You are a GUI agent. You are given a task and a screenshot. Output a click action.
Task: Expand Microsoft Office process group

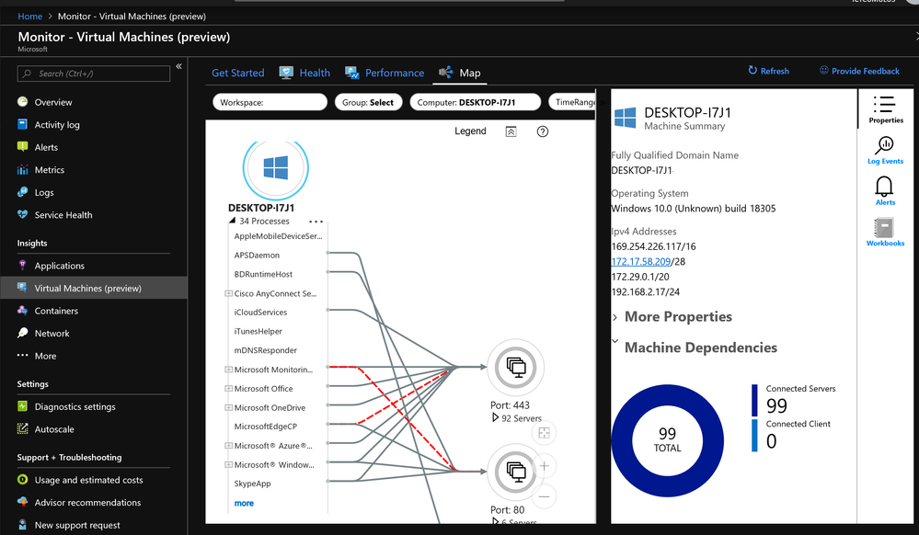[x=228, y=389]
